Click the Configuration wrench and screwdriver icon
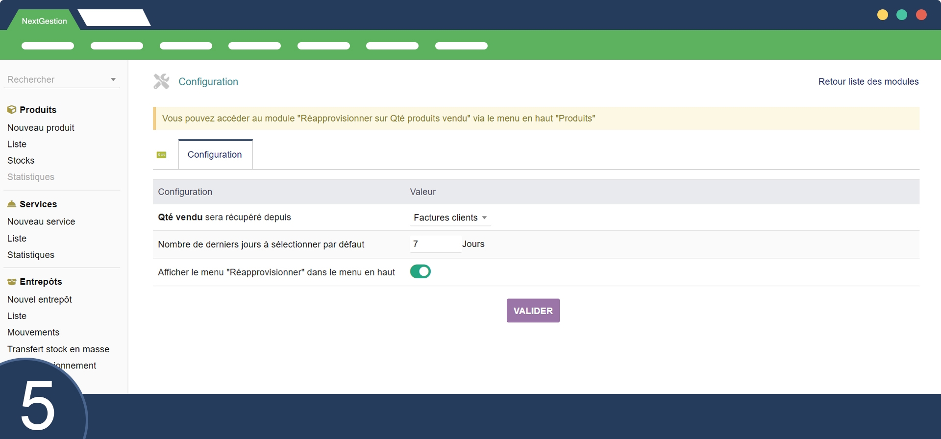The height and width of the screenshot is (439, 941). 161,81
